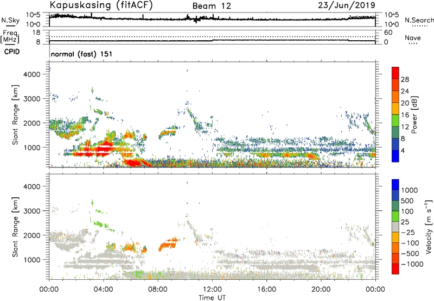The width and height of the screenshot is (434, 301).
Task: Click the '20:00' time tick label
Action: coord(321,290)
